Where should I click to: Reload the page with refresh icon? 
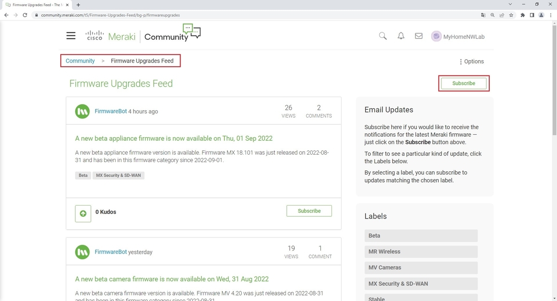[25, 15]
